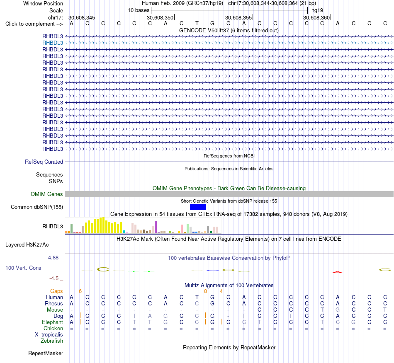This screenshot has height=363, width=394.
Task: Click the 4.88 PhyloP upper scale value
Action: (x=53, y=258)
